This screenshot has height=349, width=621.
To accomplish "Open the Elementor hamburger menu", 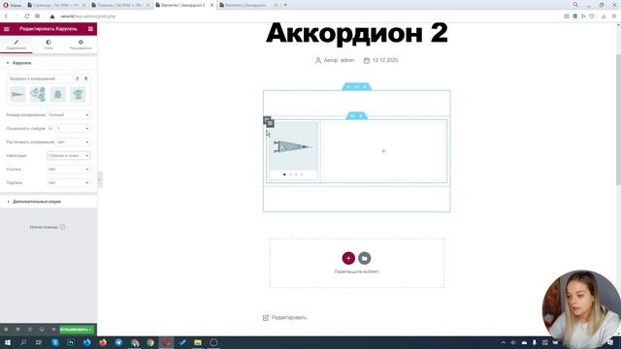I will coord(7,29).
